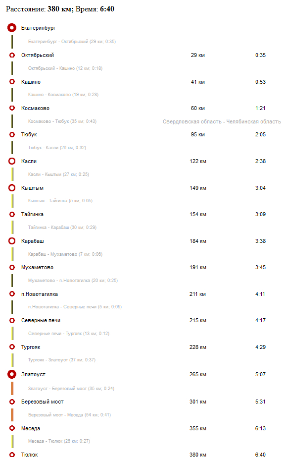Select the Октябрьский waypoint circle icon
Screen dimensions: 285x463
coord(12,55)
